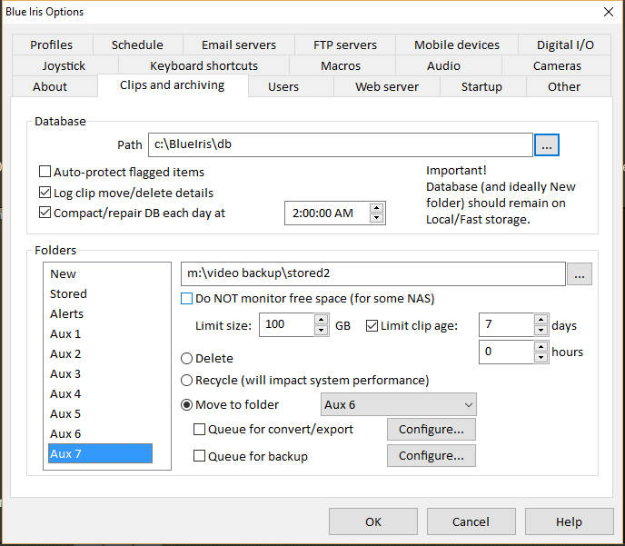Image resolution: width=625 pixels, height=546 pixels.
Task: Click the Limit size value field
Action: coord(286,325)
